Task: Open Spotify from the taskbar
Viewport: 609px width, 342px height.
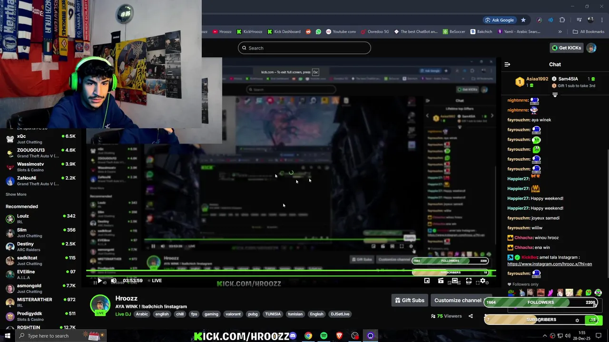Action: (x=324, y=336)
